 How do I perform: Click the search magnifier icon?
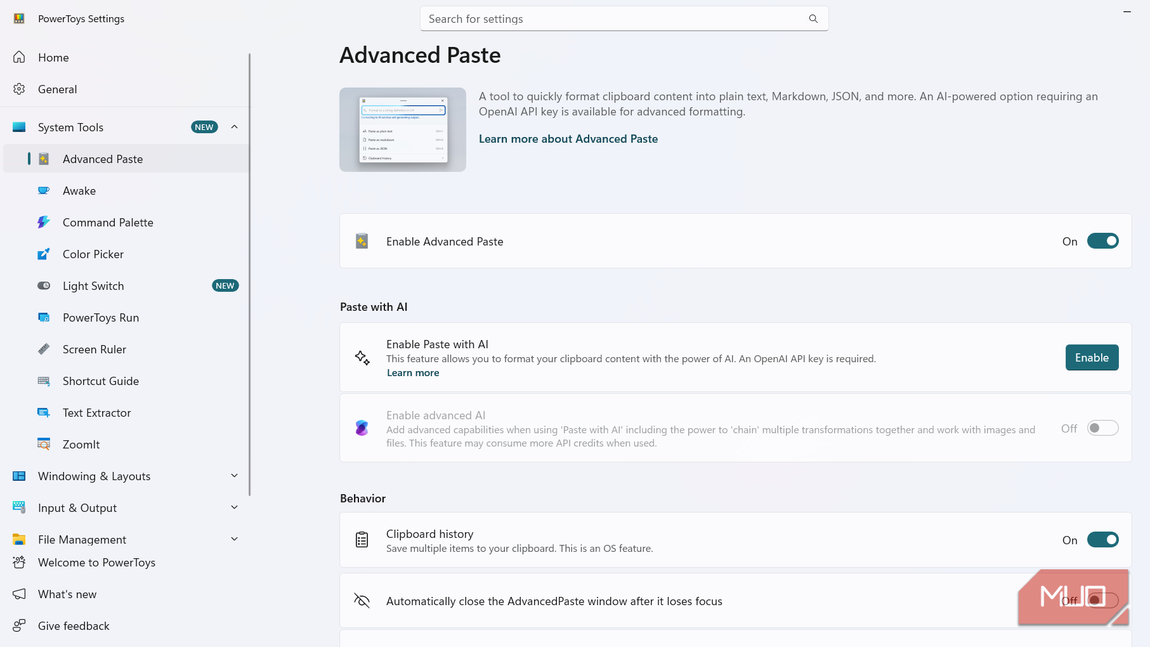(x=813, y=18)
